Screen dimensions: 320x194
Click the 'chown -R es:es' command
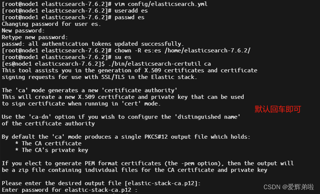(x=138, y=51)
